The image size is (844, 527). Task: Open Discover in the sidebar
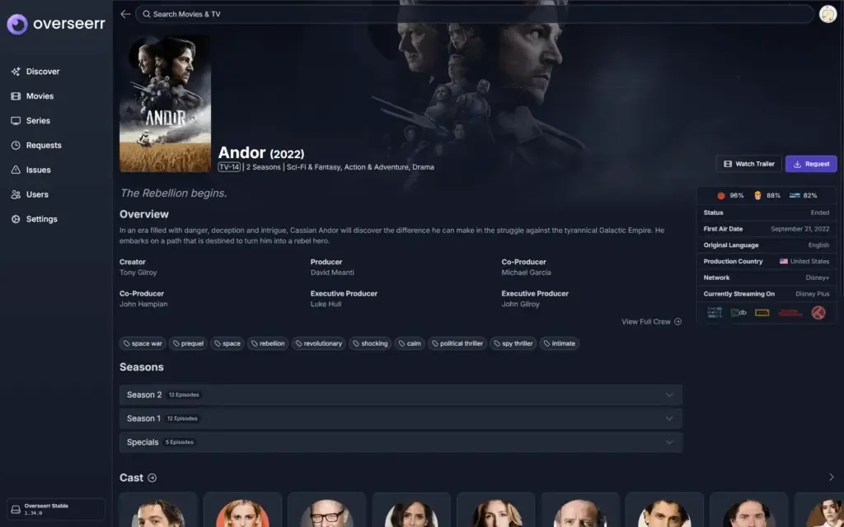[x=42, y=72]
